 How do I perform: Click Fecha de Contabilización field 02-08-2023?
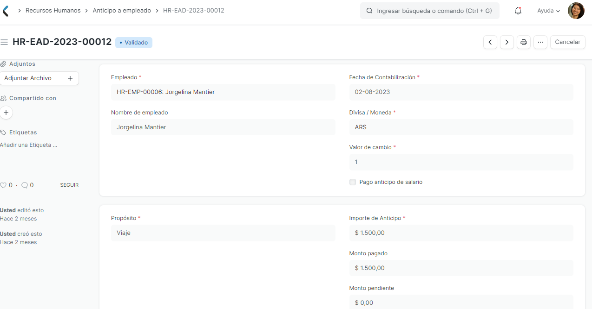461,92
